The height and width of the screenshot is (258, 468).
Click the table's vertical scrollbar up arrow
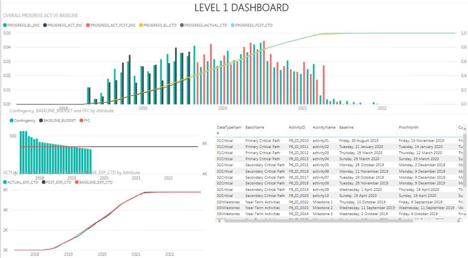pyautogui.click(x=464, y=129)
